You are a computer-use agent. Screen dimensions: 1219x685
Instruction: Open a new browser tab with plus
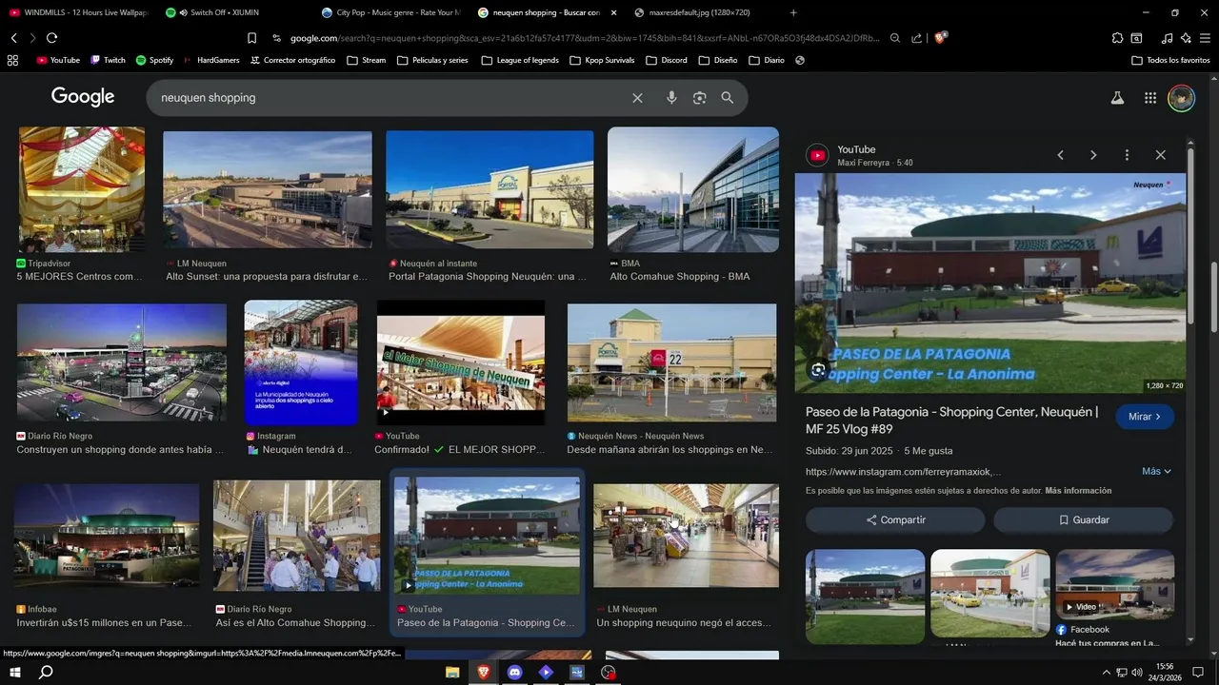(x=793, y=12)
